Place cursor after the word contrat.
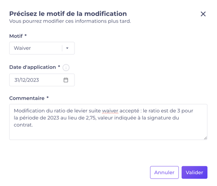217x186 pixels. click(33, 125)
